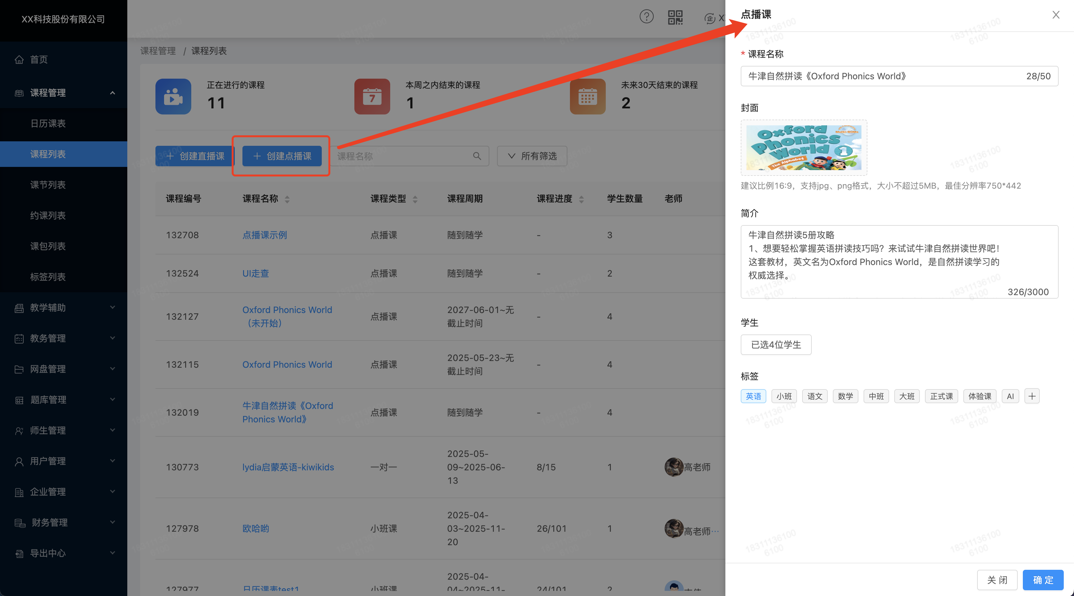The height and width of the screenshot is (596, 1074).
Task: Click the 网盘管理 folder icon
Action: click(19, 369)
